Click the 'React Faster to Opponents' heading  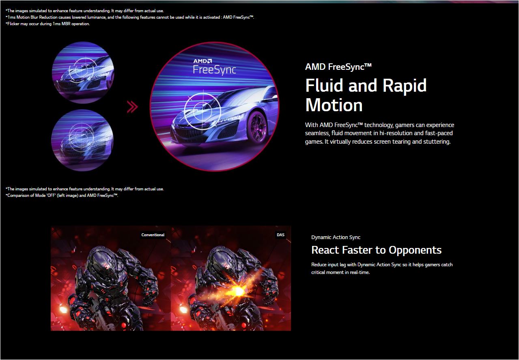coord(377,250)
